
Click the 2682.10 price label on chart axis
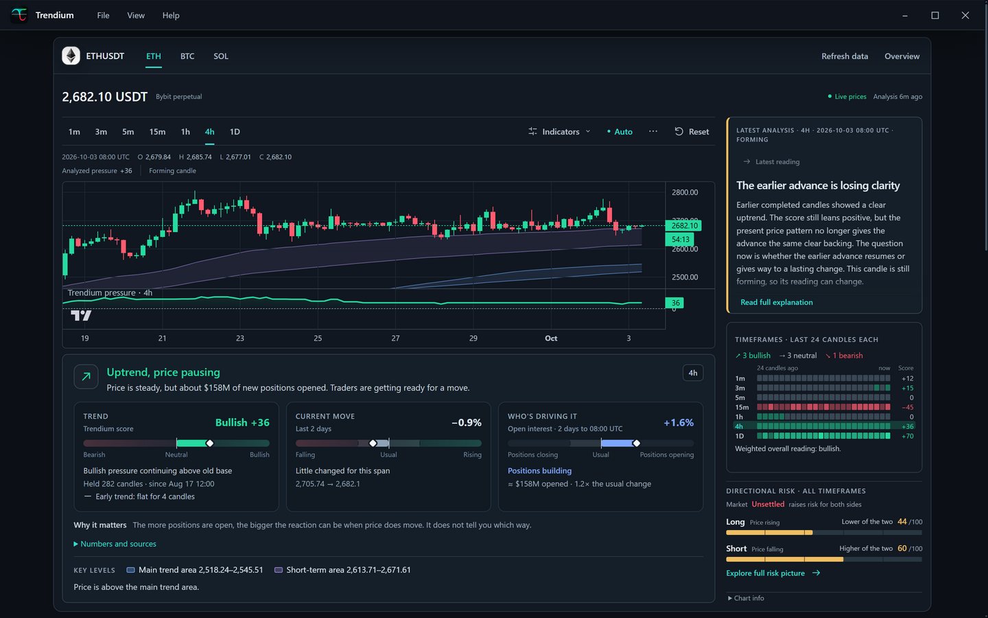coord(684,225)
